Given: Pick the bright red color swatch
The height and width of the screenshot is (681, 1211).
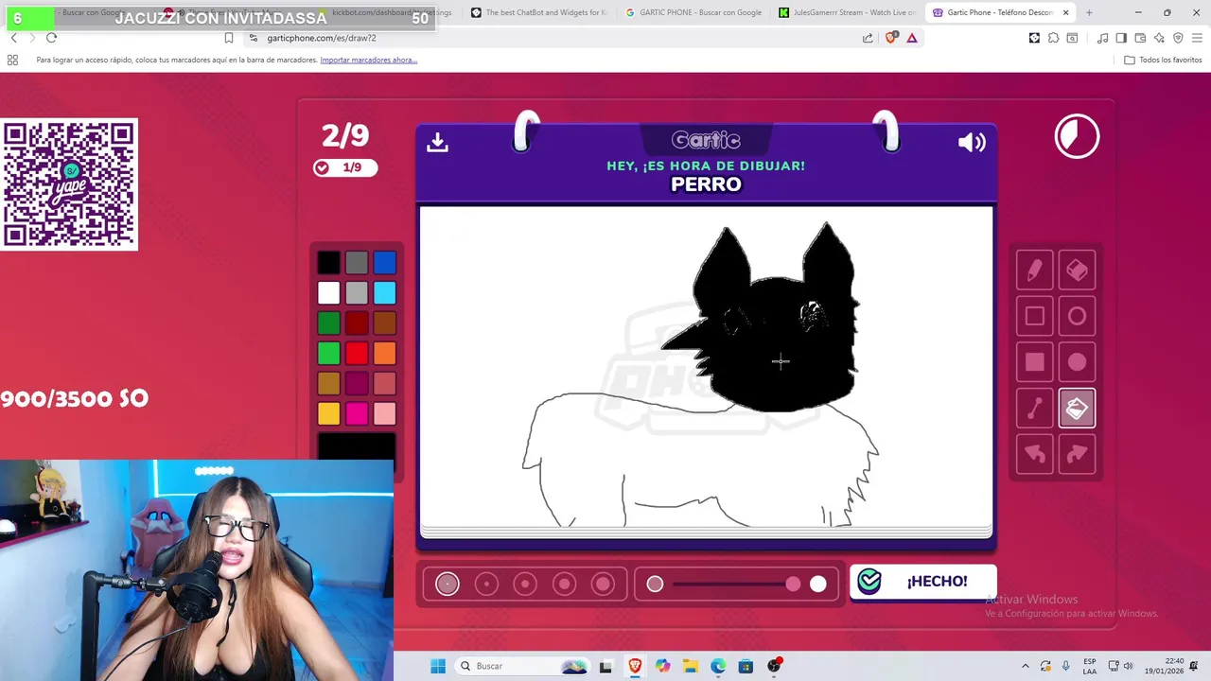Looking at the screenshot, I should click(x=357, y=353).
